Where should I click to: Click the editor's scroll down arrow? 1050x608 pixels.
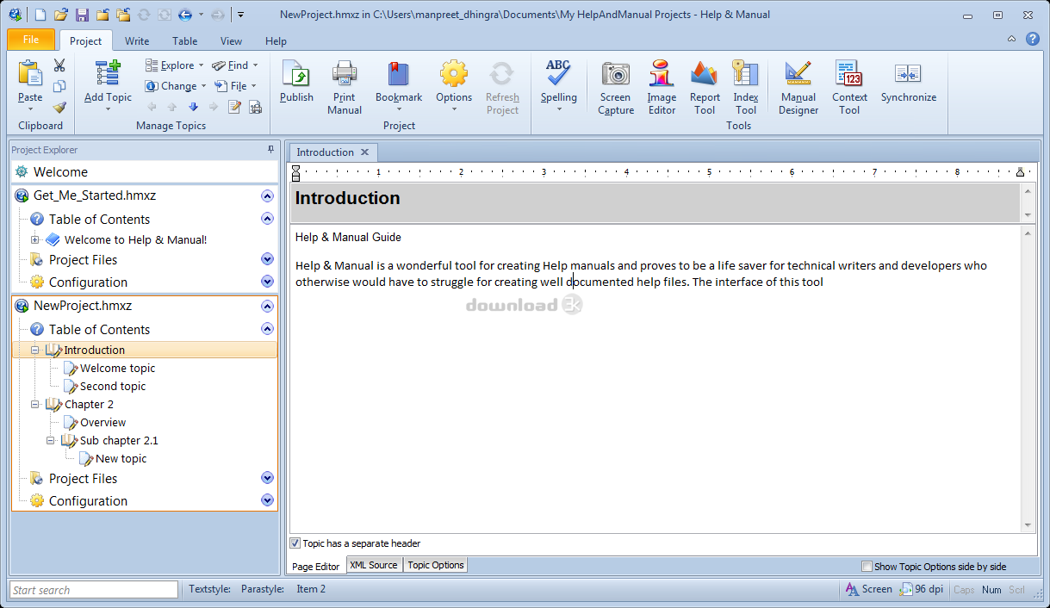click(1027, 524)
